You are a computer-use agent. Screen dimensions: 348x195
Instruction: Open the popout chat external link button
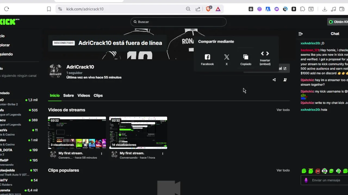tap(285, 68)
